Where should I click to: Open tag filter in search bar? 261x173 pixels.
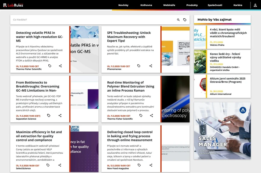(185, 20)
